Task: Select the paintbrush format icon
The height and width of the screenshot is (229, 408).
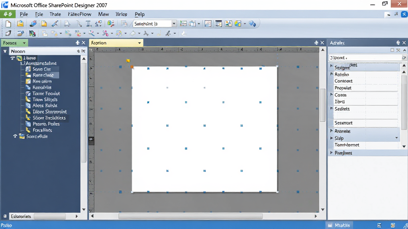Action: 55,23
